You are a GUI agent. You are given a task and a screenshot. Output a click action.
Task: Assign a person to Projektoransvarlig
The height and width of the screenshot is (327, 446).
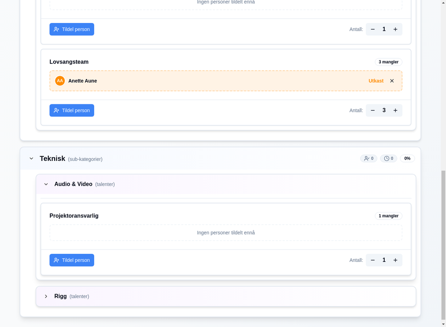72,260
